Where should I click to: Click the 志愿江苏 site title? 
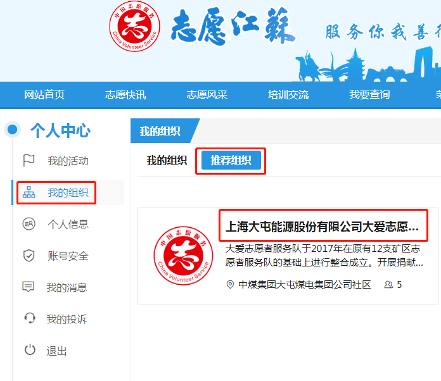coord(233,26)
